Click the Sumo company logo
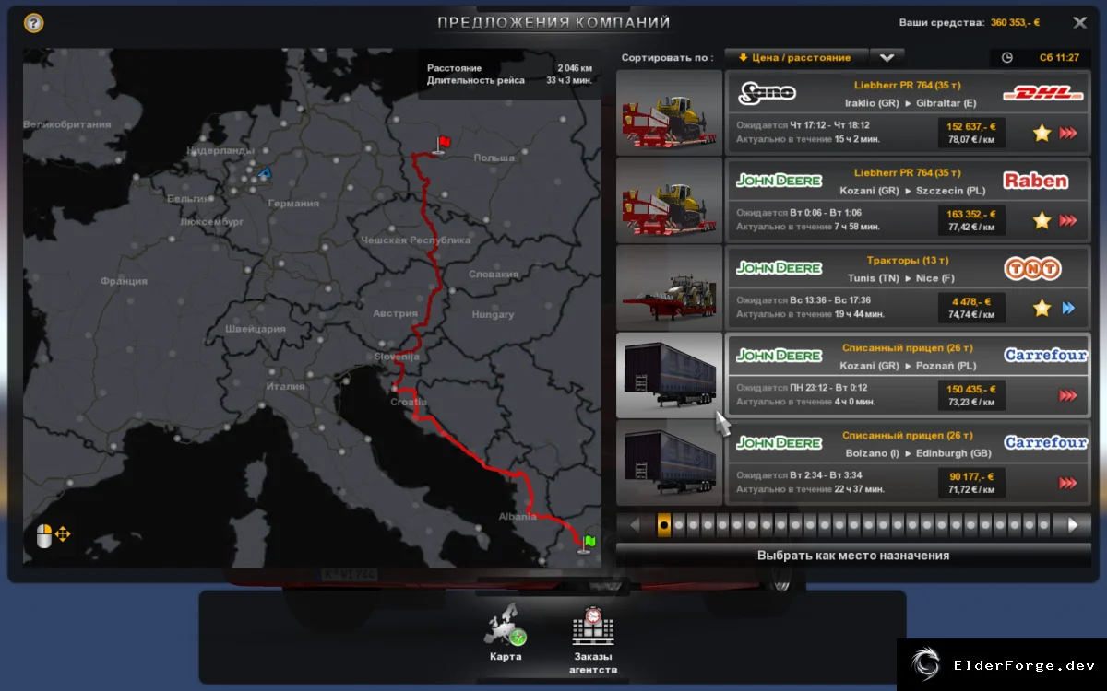Viewport: 1107px width, 691px height. [767, 92]
